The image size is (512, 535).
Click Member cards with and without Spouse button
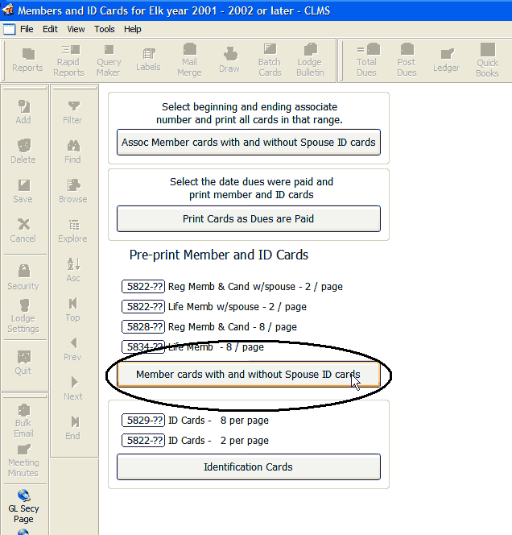[x=248, y=375]
